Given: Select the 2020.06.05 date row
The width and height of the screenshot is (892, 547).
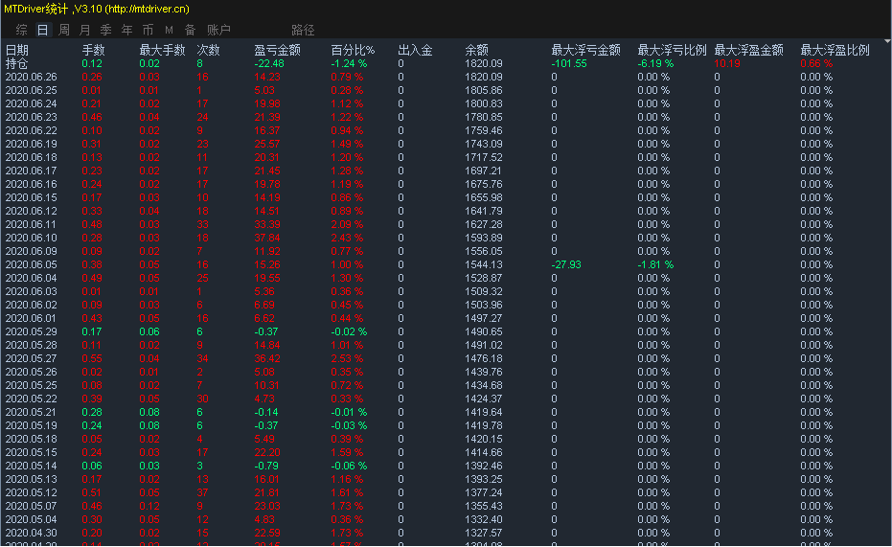Looking at the screenshot, I should 31,264.
